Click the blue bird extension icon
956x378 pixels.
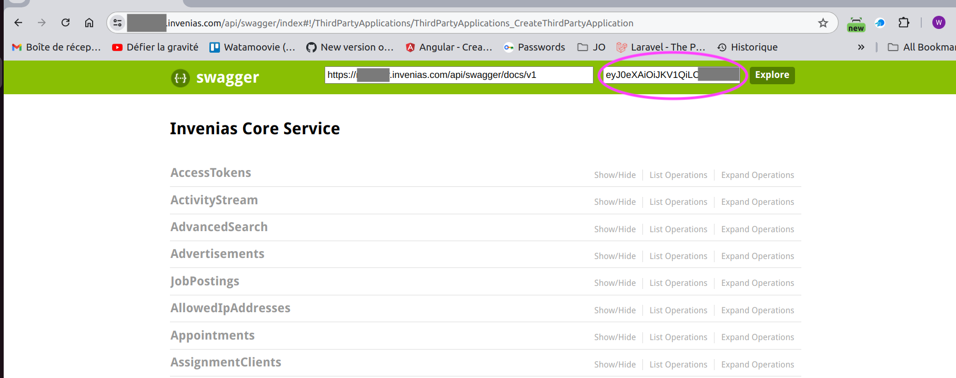pos(880,23)
